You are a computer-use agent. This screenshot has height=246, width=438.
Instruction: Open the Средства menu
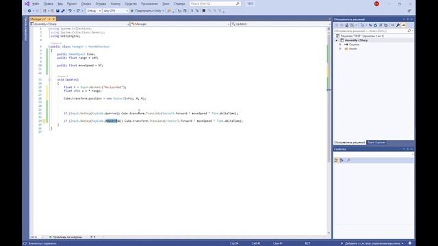(131, 4)
